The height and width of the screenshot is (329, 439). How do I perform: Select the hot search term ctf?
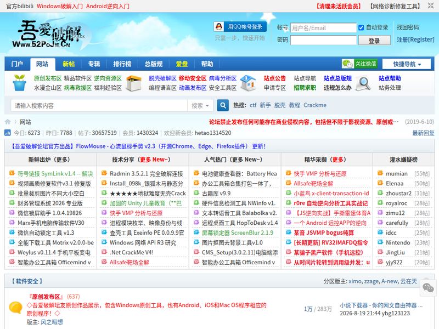(253, 105)
